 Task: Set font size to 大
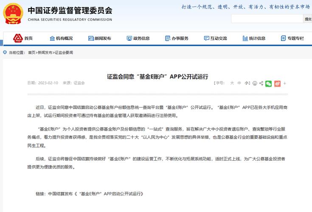tap(232, 83)
